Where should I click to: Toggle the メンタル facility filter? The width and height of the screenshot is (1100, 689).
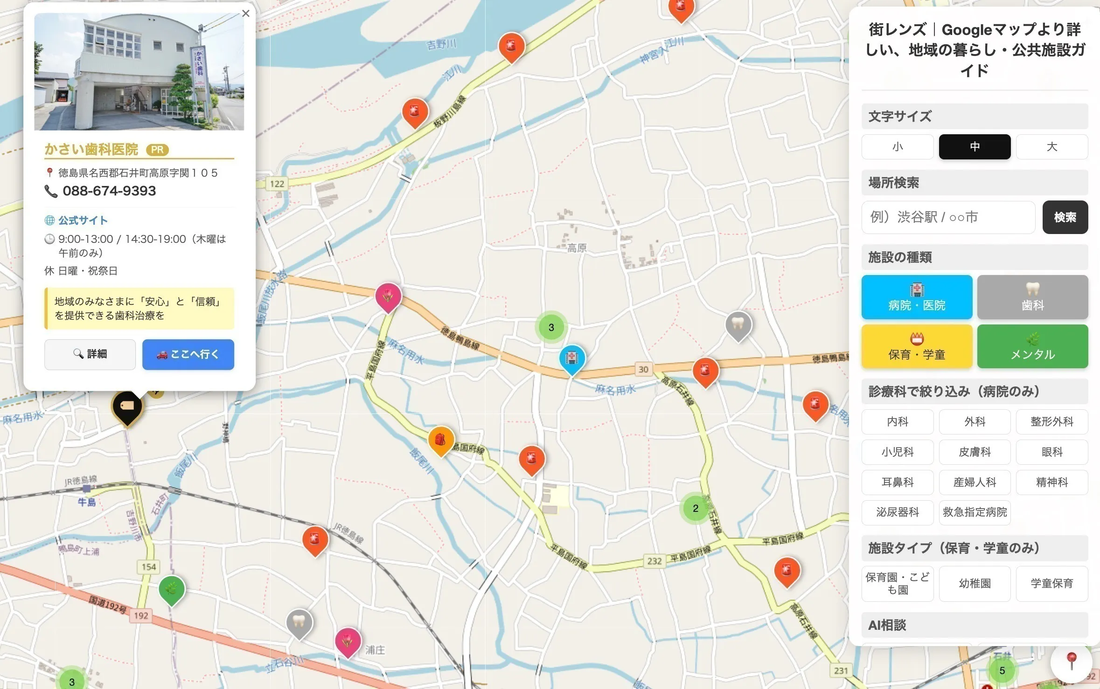click(x=1032, y=346)
